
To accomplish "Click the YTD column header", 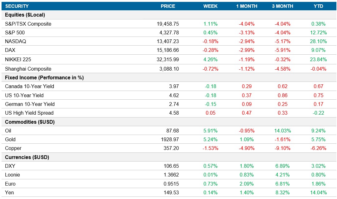I will pos(318,6).
